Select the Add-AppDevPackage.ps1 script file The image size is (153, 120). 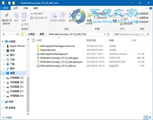pyautogui.click(x=54, y=54)
